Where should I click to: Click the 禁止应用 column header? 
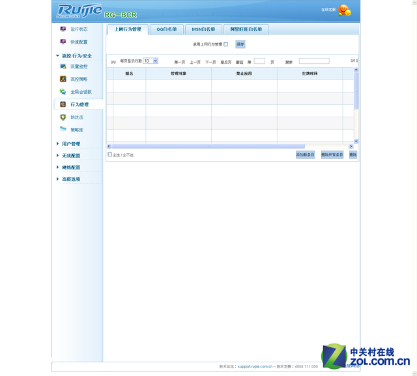[x=244, y=74]
